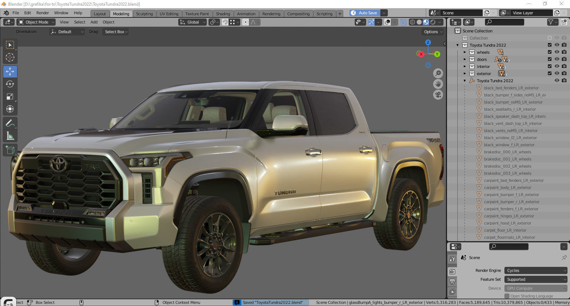
Task: Open the Render properties tab
Action: (x=452, y=272)
